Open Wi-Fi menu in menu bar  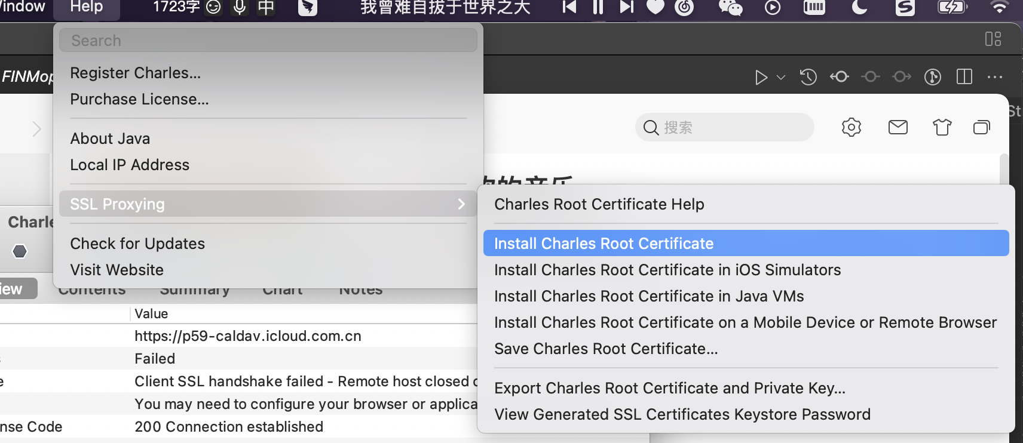coord(999,7)
